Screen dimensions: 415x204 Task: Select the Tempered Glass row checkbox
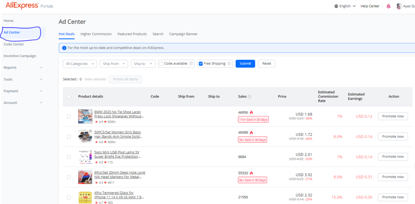69,198
